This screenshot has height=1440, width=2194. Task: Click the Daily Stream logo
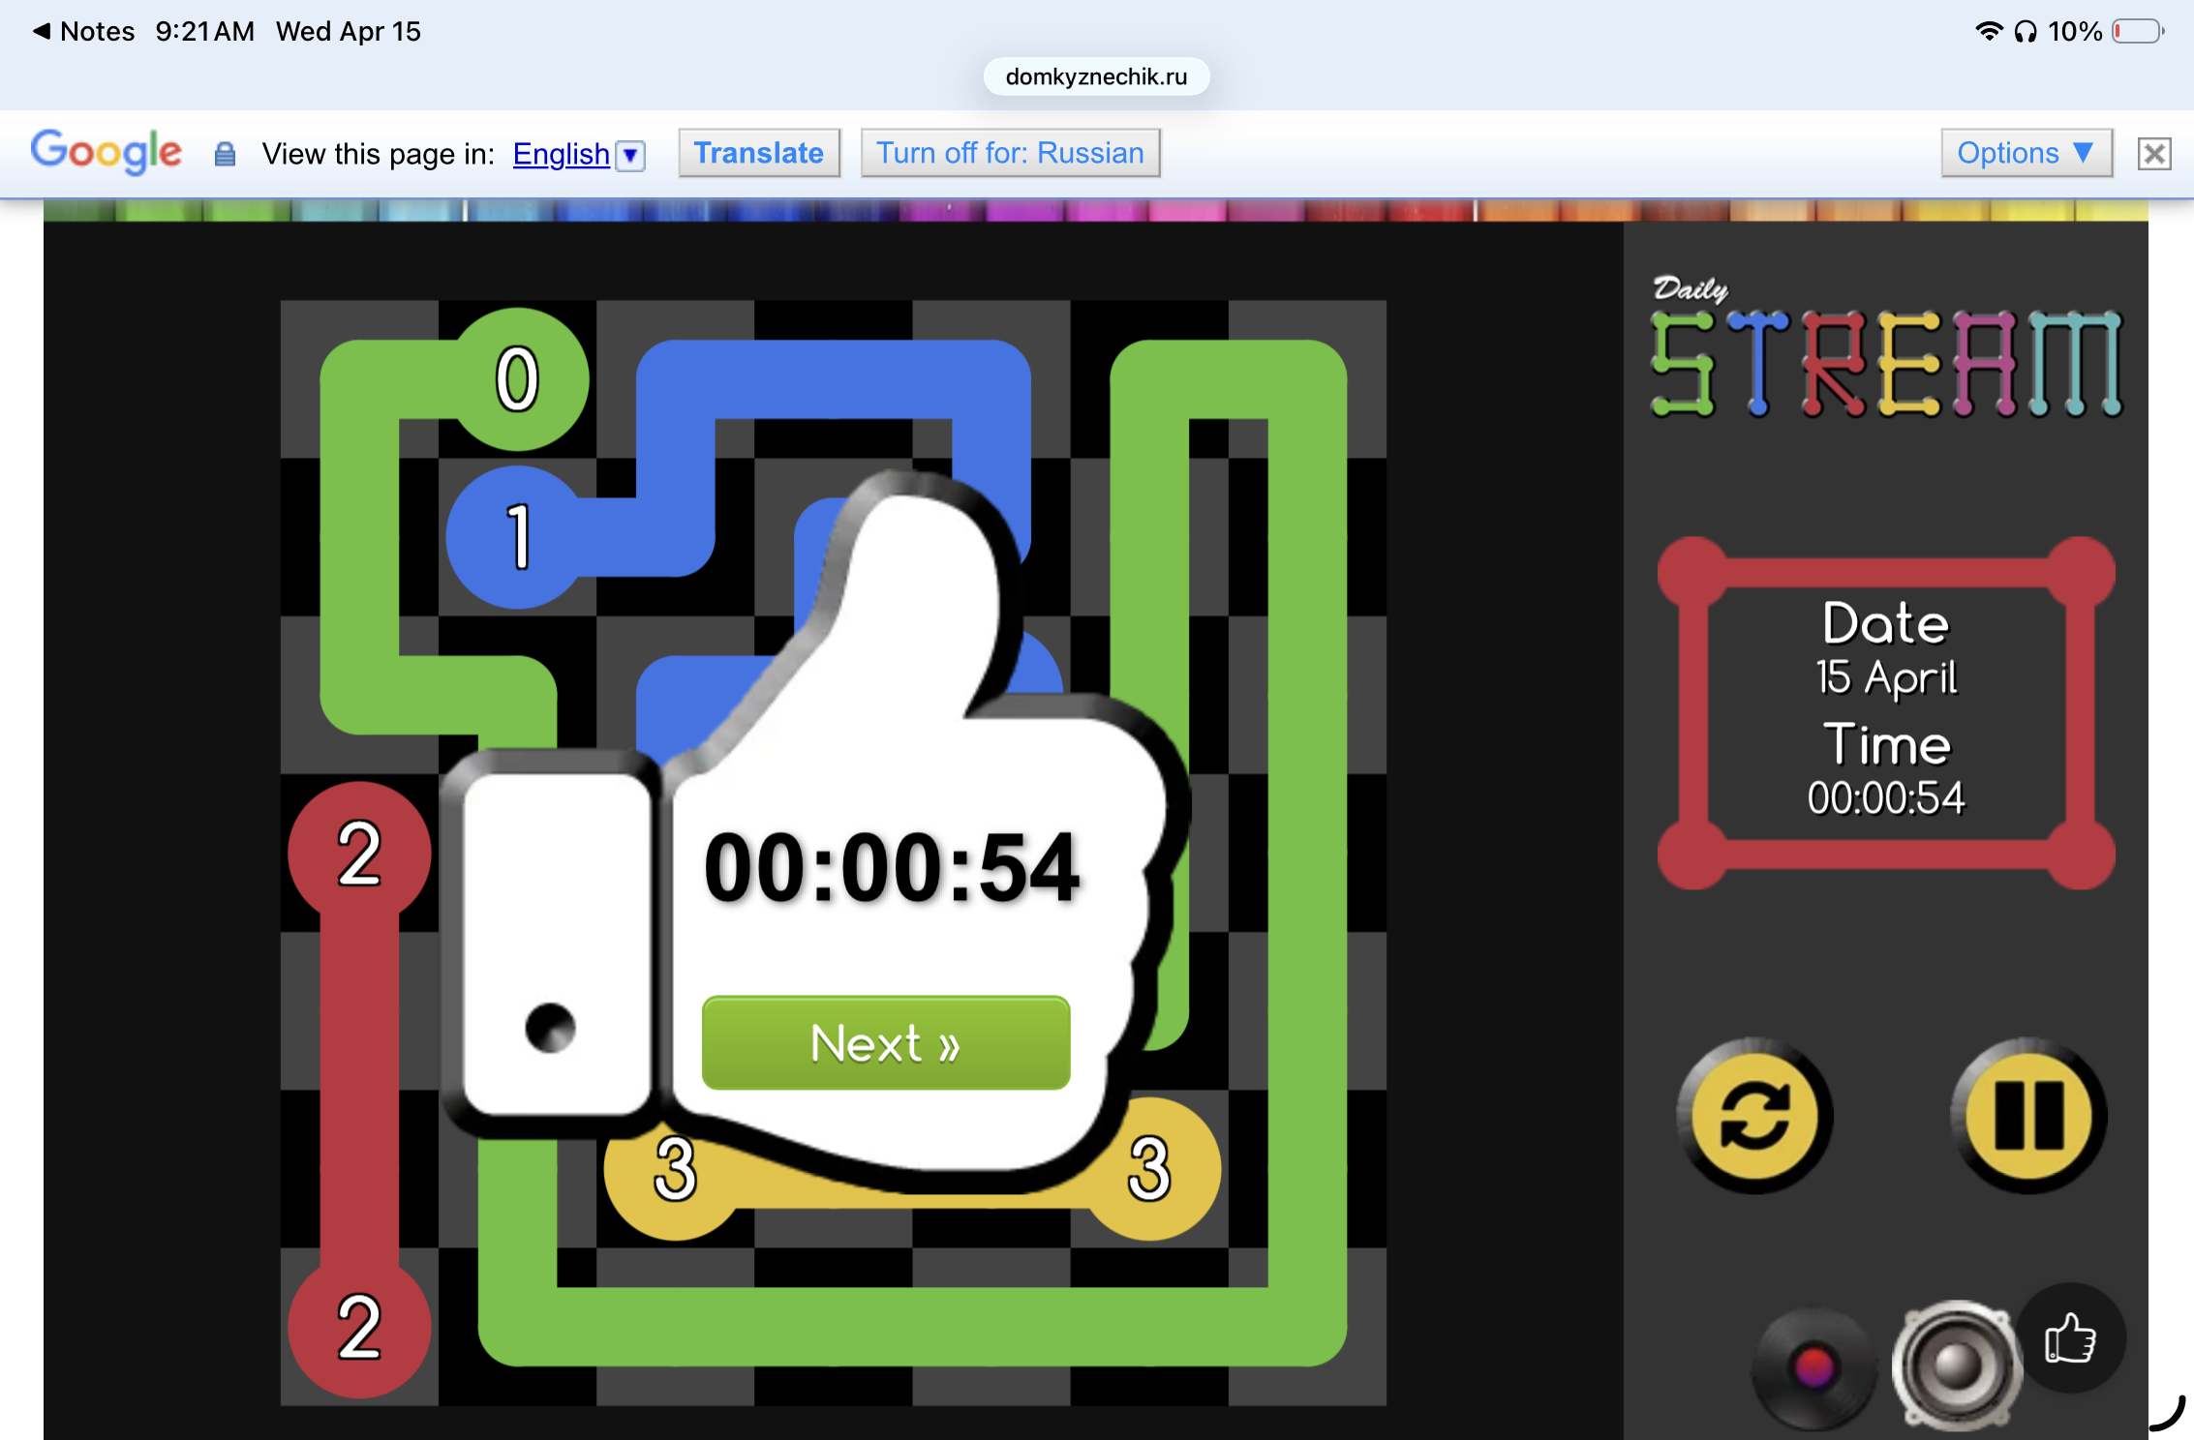point(1885,348)
